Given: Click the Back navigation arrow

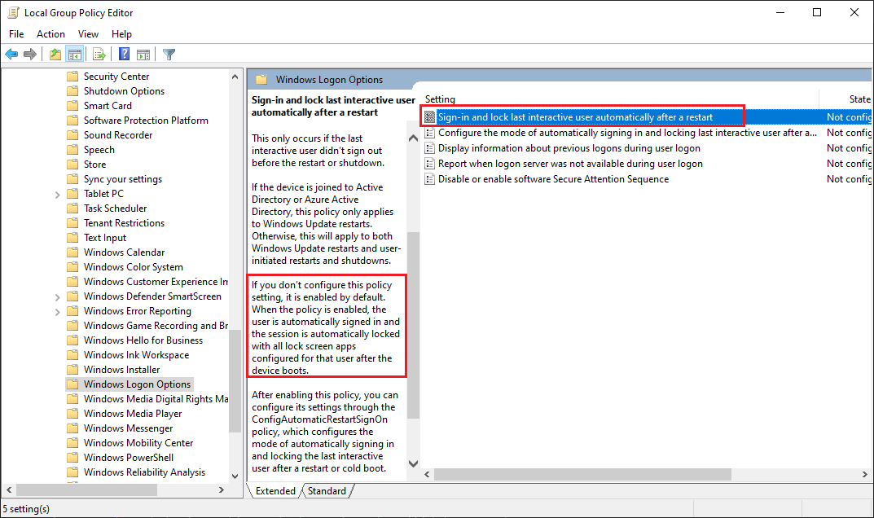Looking at the screenshot, I should point(11,54).
